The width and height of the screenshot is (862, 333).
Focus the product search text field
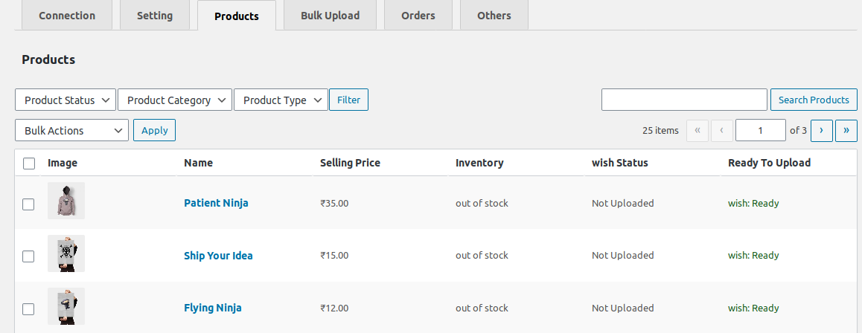[684, 100]
